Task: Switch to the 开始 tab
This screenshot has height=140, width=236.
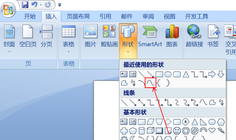Action: (30, 16)
